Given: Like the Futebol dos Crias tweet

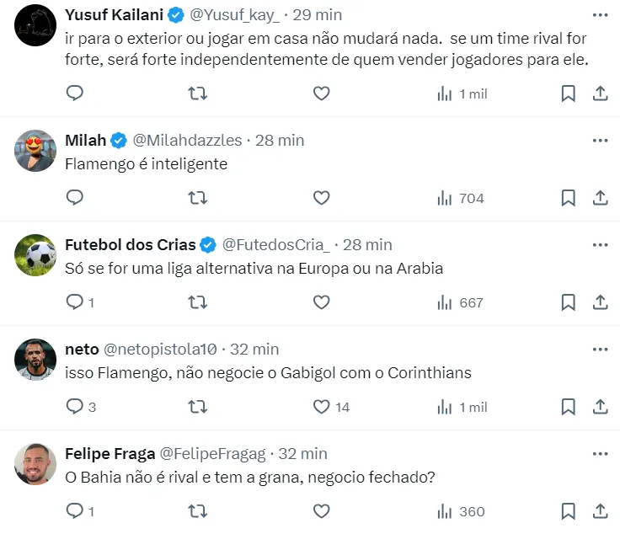Looking at the screenshot, I should click(x=321, y=302).
